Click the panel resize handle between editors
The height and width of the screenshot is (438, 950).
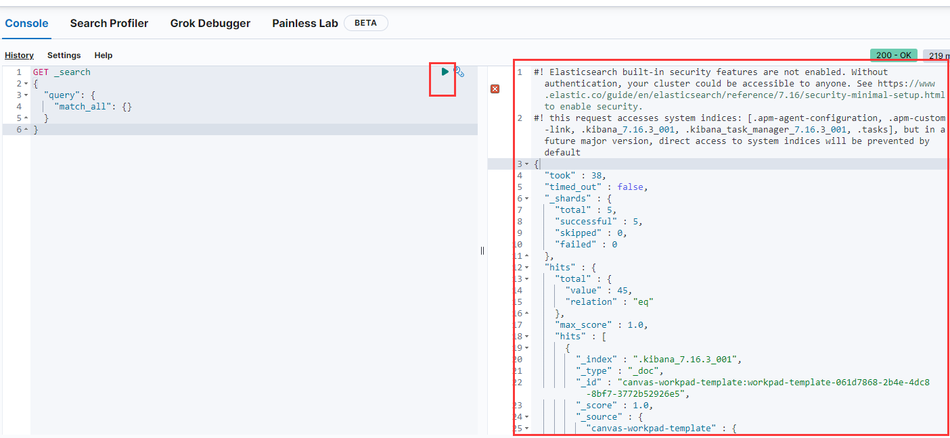coord(482,250)
